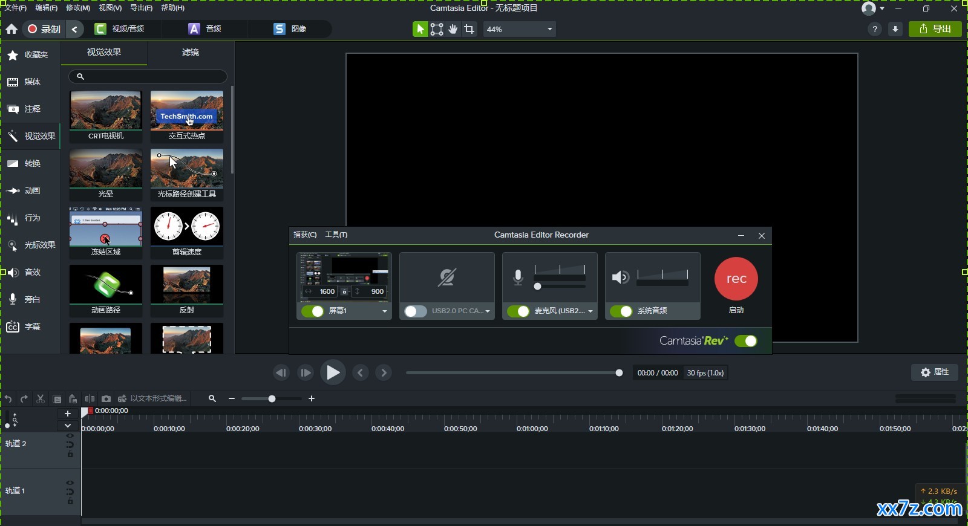968x526 pixels.
Task: Toggle the lock on 轨道 1
Action: (x=70, y=501)
